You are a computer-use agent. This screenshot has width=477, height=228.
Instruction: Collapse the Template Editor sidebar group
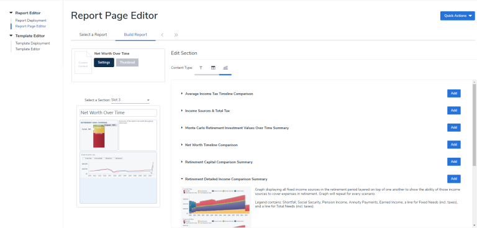(11, 35)
